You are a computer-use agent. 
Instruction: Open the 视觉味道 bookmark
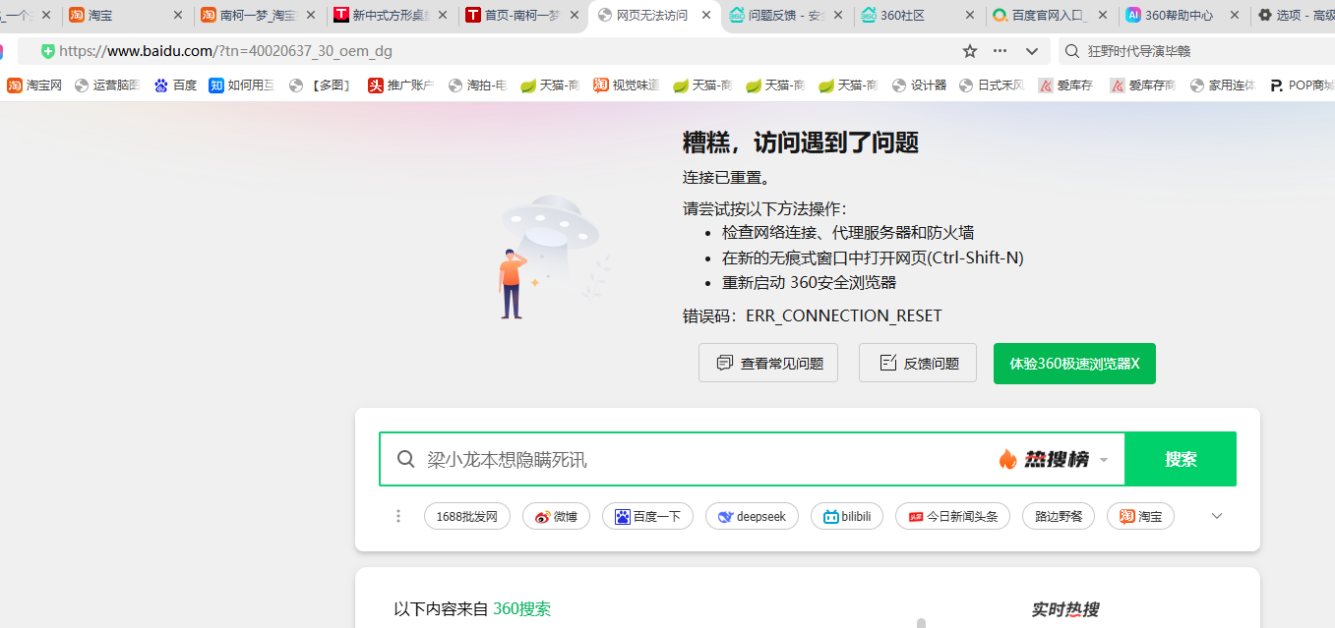pyautogui.click(x=626, y=86)
